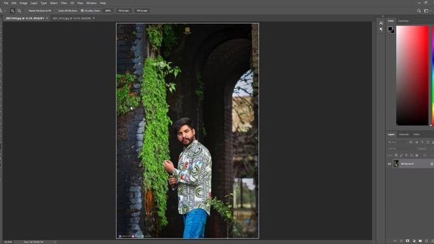434x244 pixels.
Task: Toggle lock position icon
Action: [406, 155]
